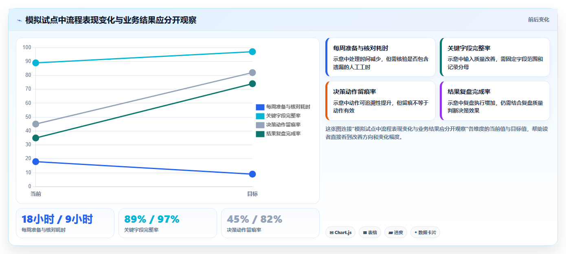Viewport: 566px width, 254px height.
Task: Click the 目标 x-axis label
Action: coord(252,194)
